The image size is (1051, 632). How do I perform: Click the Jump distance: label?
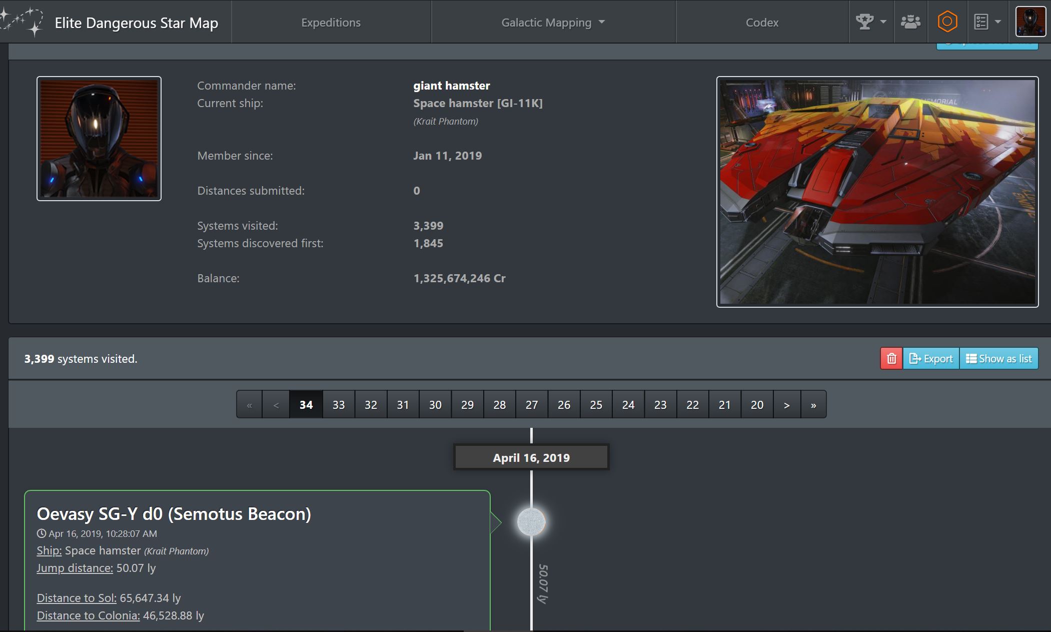click(x=75, y=568)
